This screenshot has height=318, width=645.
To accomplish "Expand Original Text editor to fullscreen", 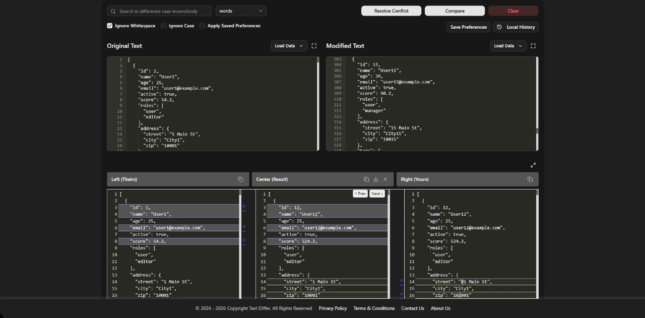I will [x=314, y=46].
